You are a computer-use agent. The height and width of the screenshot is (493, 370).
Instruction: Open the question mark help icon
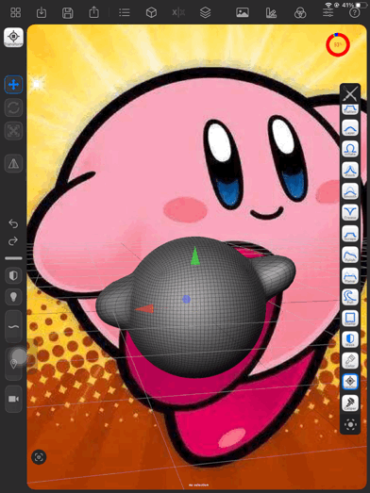click(x=355, y=12)
